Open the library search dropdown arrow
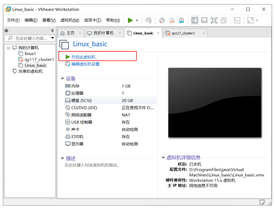 coord(53,38)
